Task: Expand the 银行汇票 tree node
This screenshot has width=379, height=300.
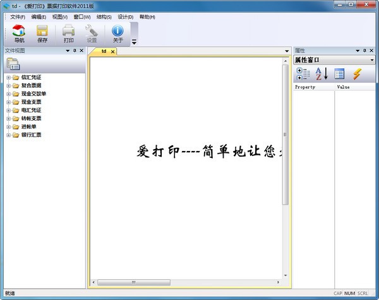Action: pos(8,135)
